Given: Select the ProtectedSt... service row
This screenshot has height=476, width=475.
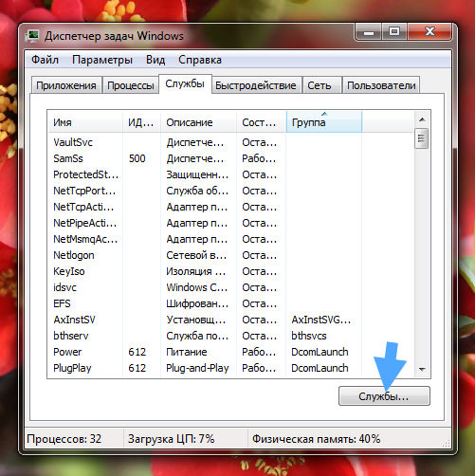Looking at the screenshot, I should [x=229, y=174].
